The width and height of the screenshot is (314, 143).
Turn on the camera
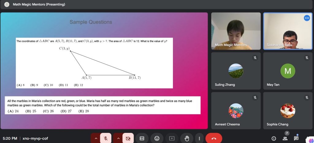point(128,138)
